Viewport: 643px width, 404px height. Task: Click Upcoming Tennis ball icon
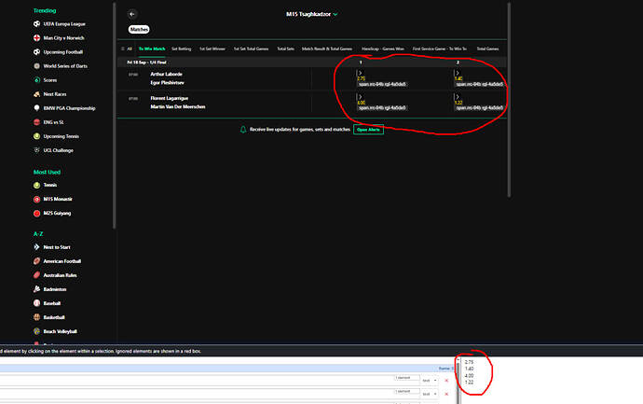(x=36, y=136)
